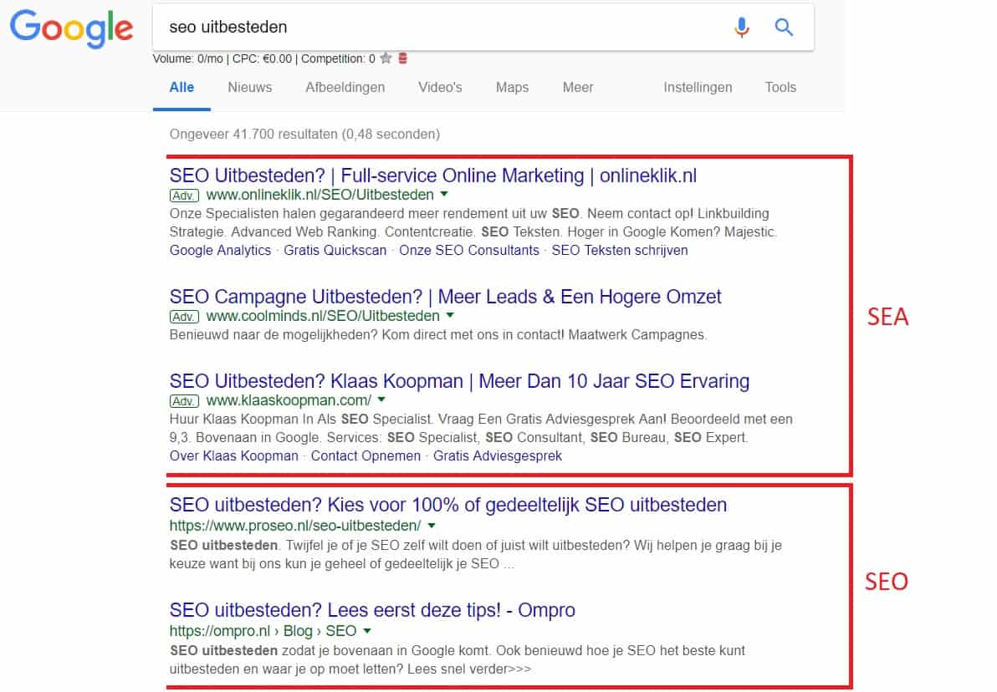Open the dropdown arrow after the proseo.nl URL
The width and height of the screenshot is (997, 692).
tap(432, 526)
